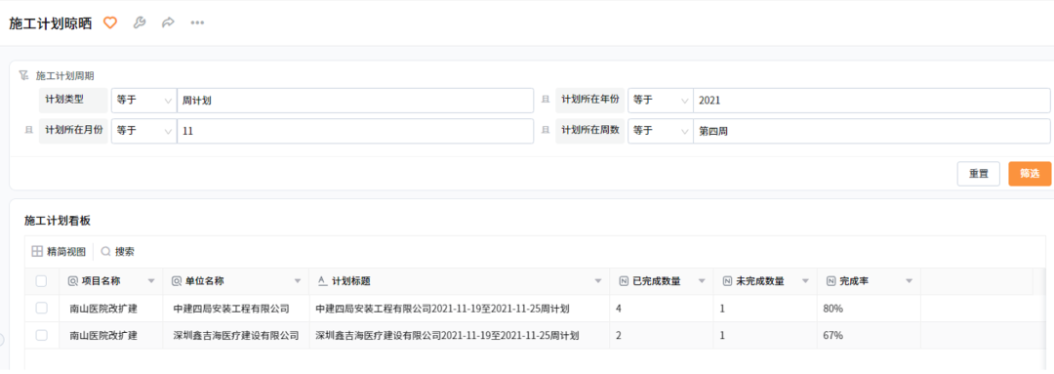Click the share arrow icon

[x=168, y=22]
